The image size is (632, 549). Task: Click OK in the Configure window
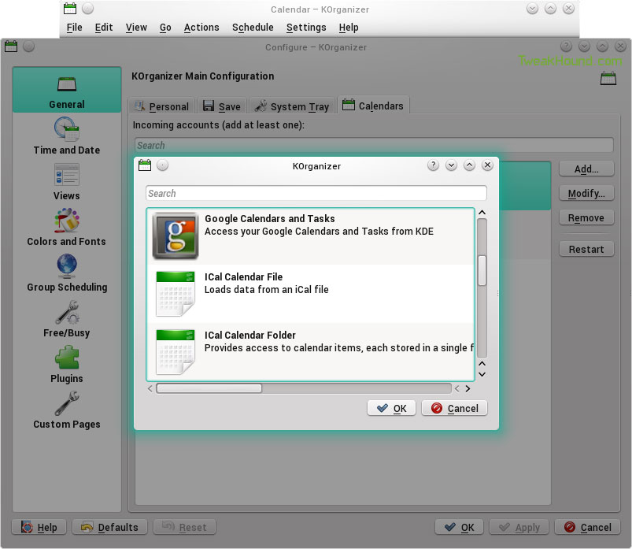459,527
